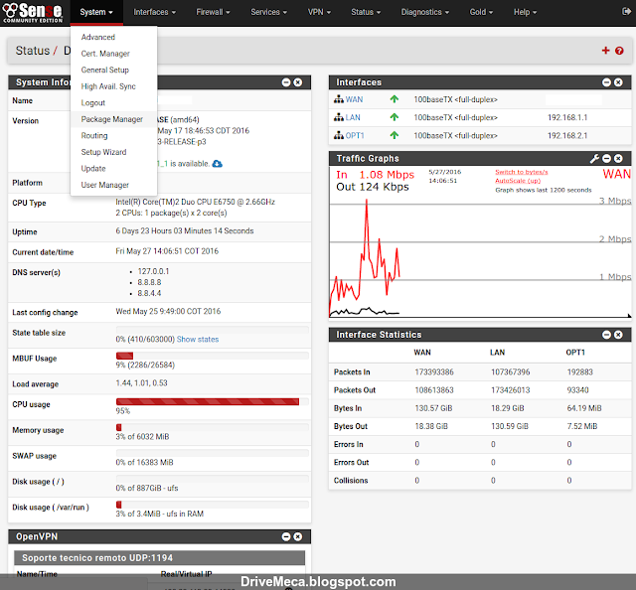Click the Load average value 1.44, 1.01, 0.53
This screenshot has width=636, height=590.
point(141,383)
